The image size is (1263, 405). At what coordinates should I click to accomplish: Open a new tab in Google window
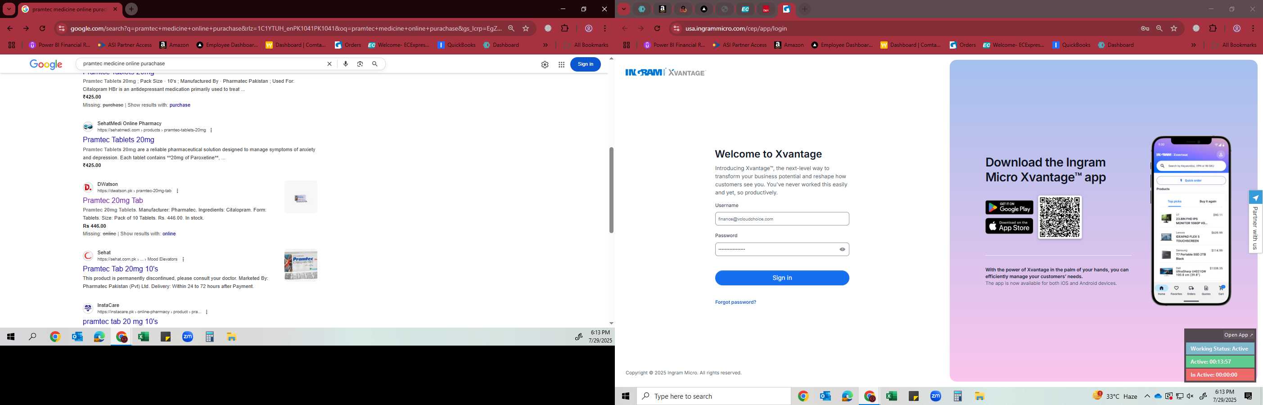131,9
